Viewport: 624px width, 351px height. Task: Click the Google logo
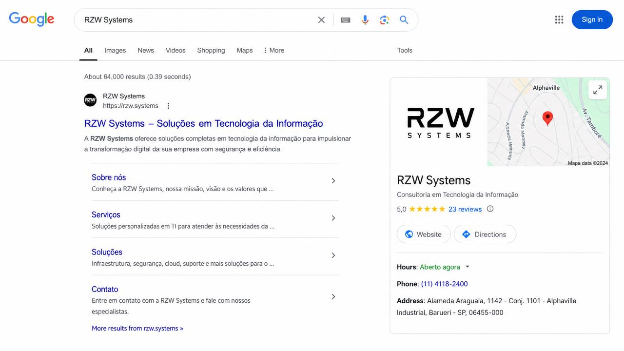[32, 19]
